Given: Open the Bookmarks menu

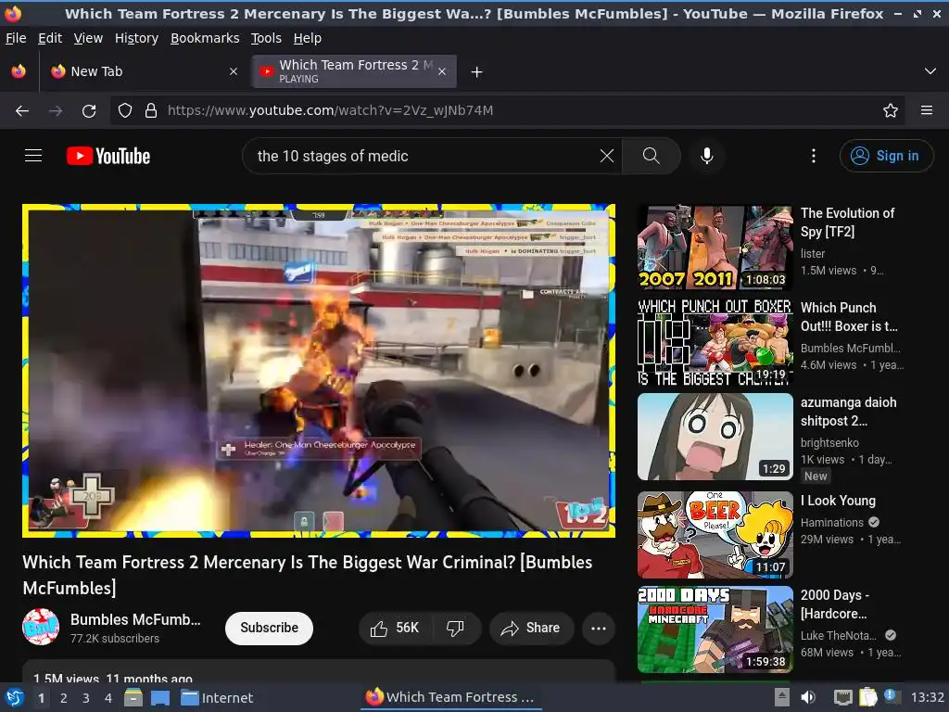Looking at the screenshot, I should (205, 38).
